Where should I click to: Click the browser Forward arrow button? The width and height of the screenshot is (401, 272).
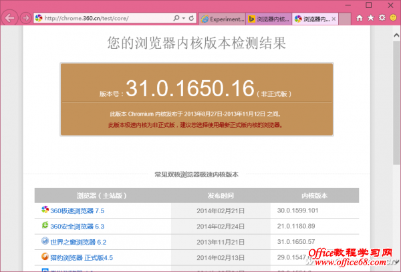(x=25, y=18)
